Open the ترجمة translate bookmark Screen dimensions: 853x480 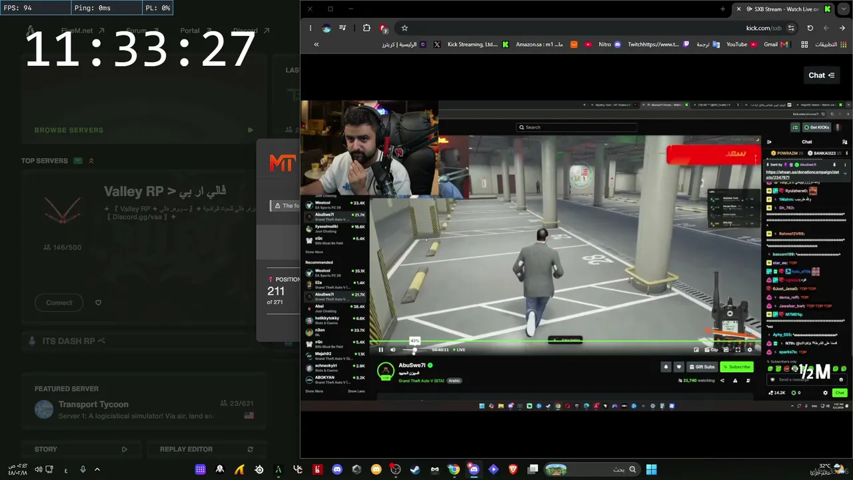[x=708, y=45]
